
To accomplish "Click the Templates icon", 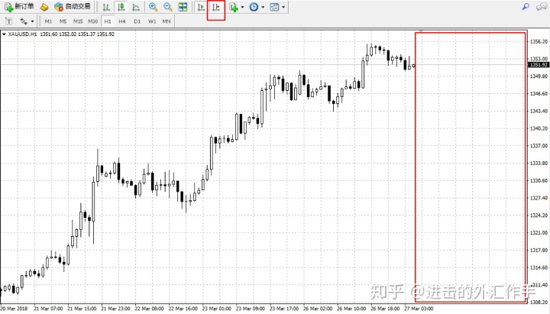I will coord(274,7).
